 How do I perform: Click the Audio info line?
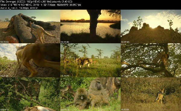[x=19, y=8]
